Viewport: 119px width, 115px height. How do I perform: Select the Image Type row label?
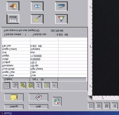click(8, 72)
